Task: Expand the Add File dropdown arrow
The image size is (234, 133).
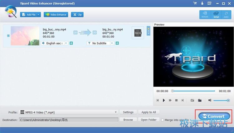Action: (38, 15)
